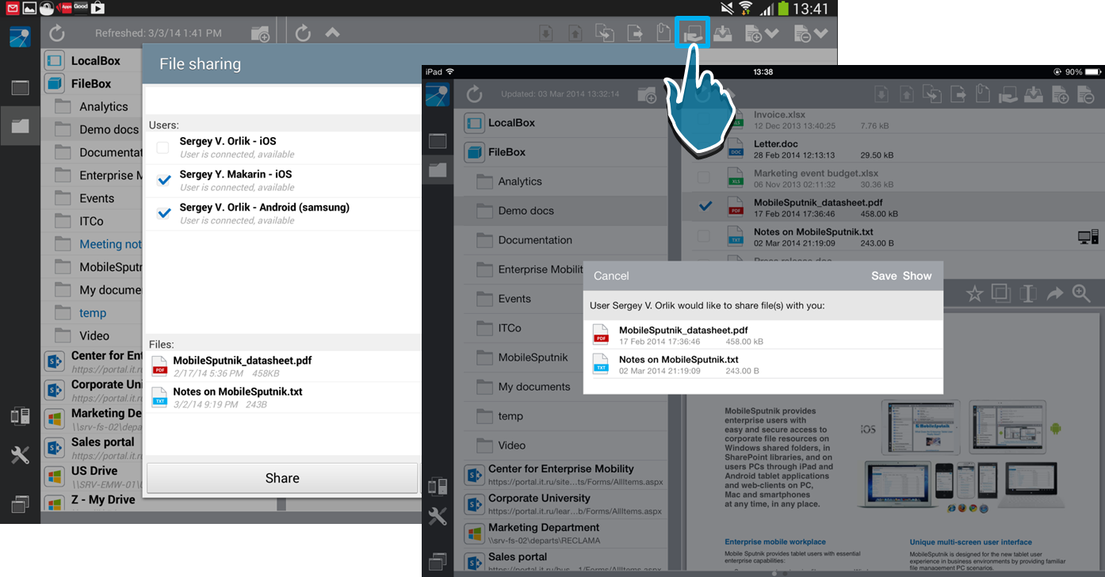
Task: Select Notes on MobileSputnik.txt in Android File sharing dialog
Action: (x=281, y=397)
